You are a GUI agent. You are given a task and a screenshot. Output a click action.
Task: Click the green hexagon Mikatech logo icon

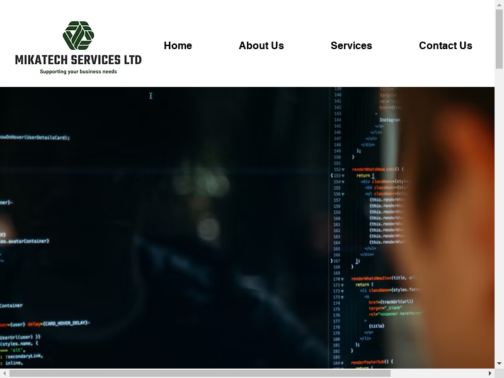tap(78, 35)
